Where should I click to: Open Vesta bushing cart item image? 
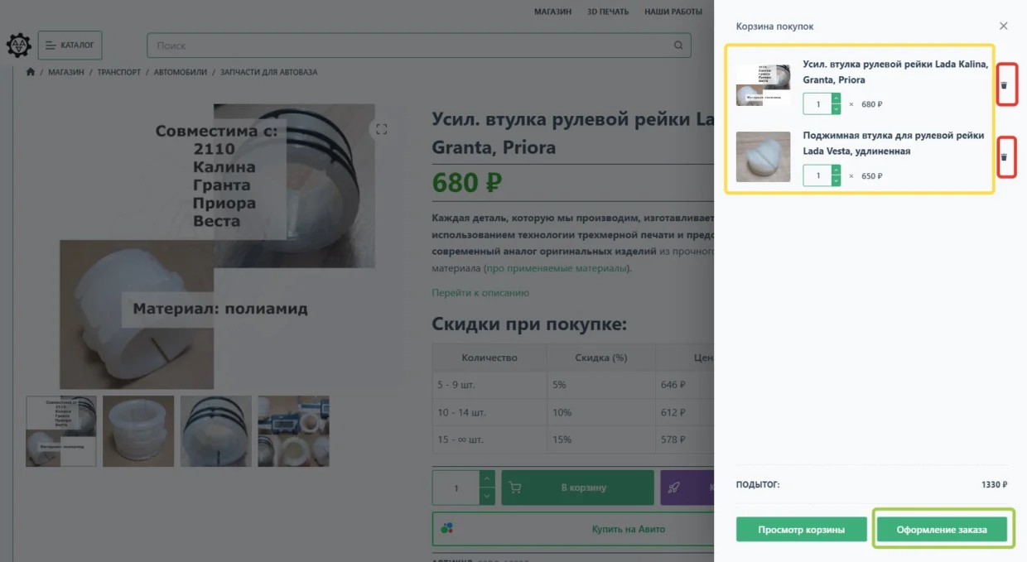coord(763,156)
